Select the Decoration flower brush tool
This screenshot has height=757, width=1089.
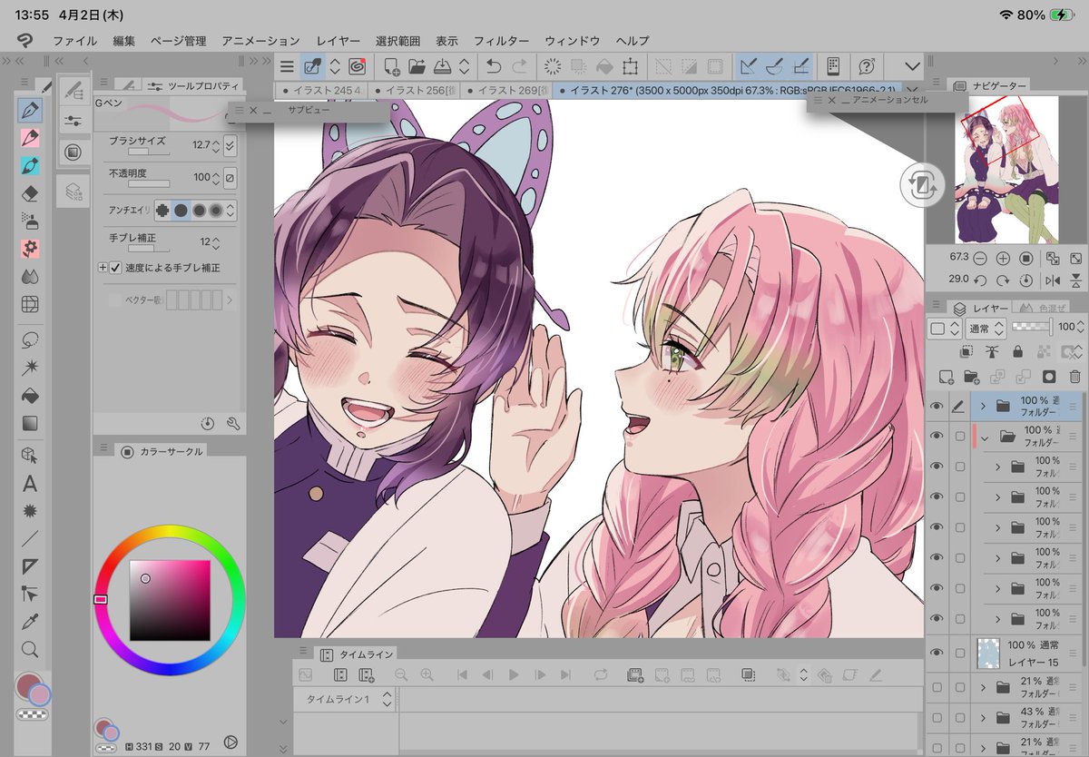tap(30, 248)
